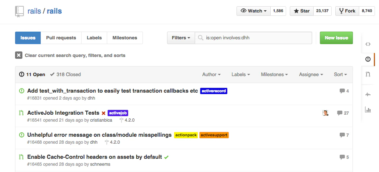Switch to the Milestones tab
Viewport: 379px width, 172px height.
point(125,38)
